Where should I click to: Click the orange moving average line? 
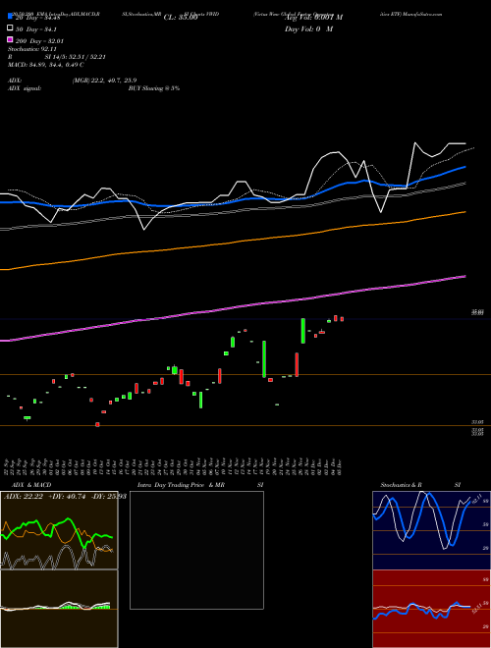[x=233, y=241]
